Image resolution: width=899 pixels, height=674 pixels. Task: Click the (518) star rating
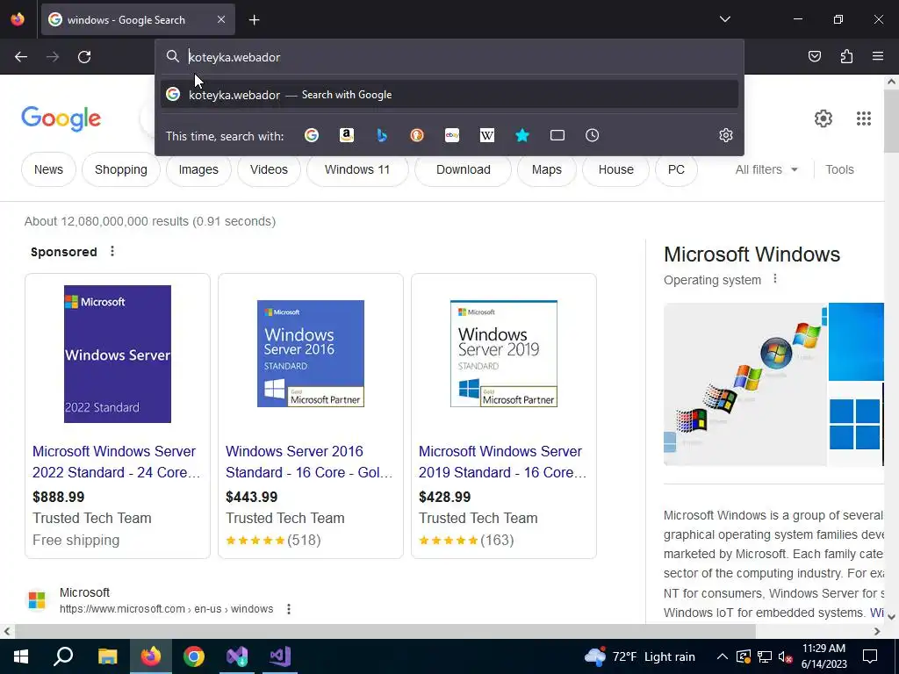point(273,541)
